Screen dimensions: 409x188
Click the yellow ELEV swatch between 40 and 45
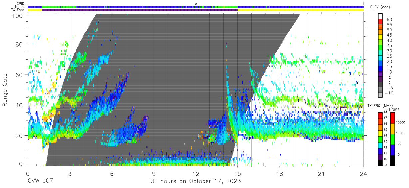pos(380,37)
